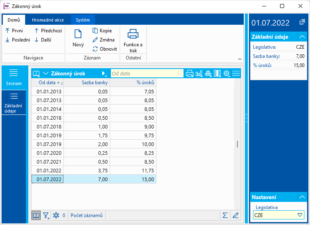Click the print icon in the list toolbar
This screenshot has height=225, width=310.
[x=190, y=73]
